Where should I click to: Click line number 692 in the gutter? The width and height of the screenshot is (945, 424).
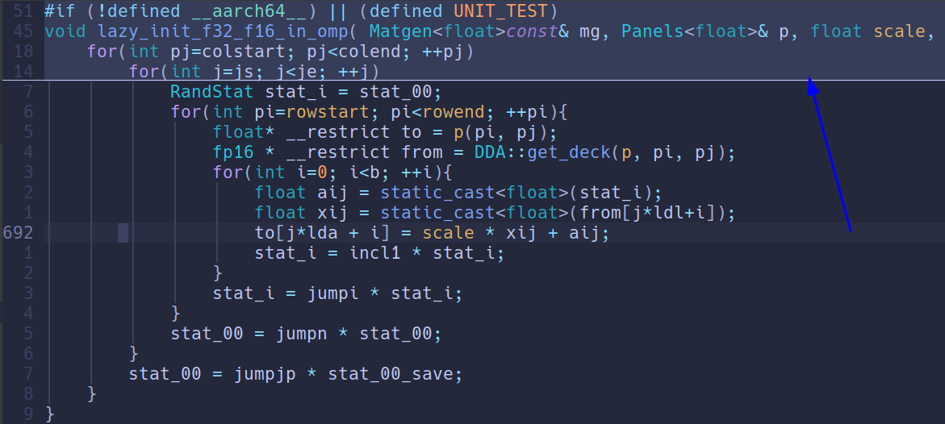pyautogui.click(x=18, y=233)
